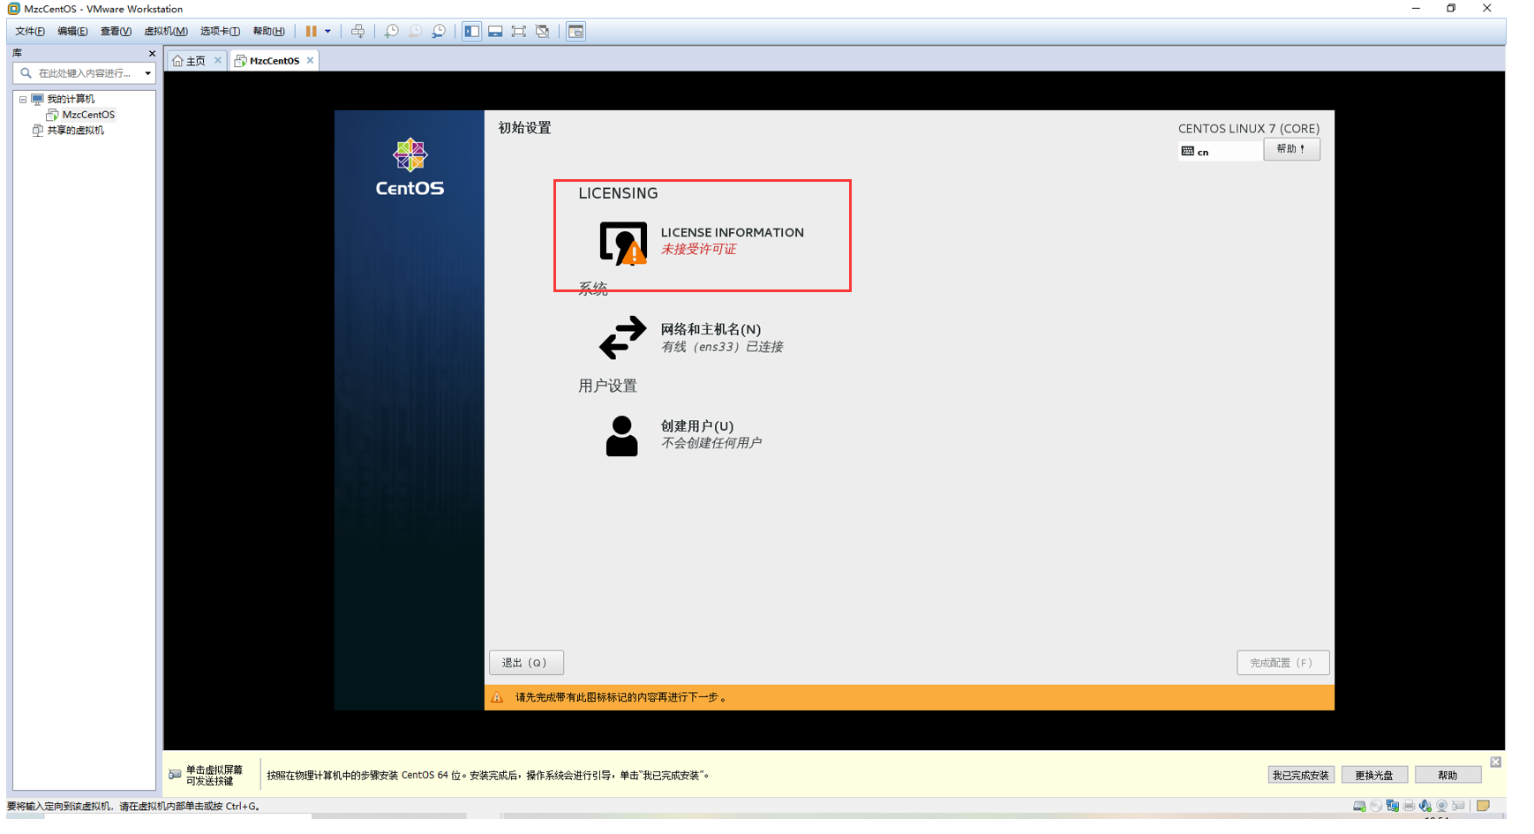1534x834 pixels.
Task: Click the webcam status bar icon
Action: pos(1441,806)
